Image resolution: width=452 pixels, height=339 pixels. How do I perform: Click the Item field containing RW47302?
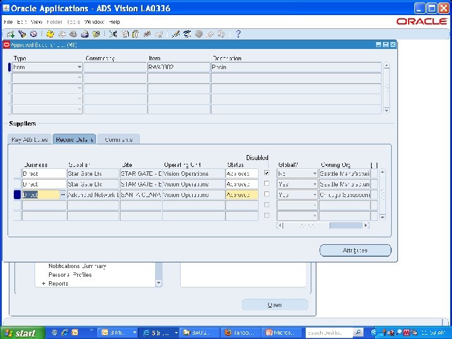tap(178, 67)
